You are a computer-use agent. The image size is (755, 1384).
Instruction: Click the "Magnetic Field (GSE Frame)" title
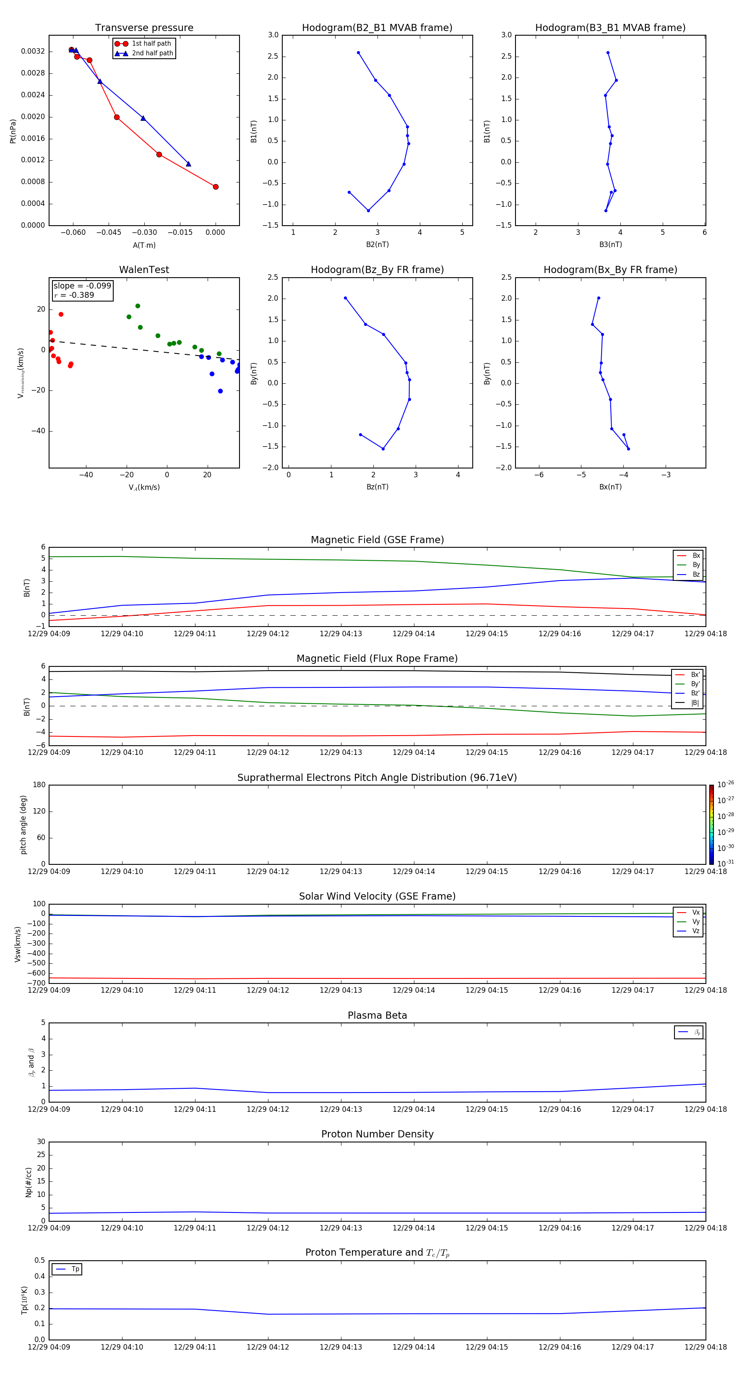377,540
